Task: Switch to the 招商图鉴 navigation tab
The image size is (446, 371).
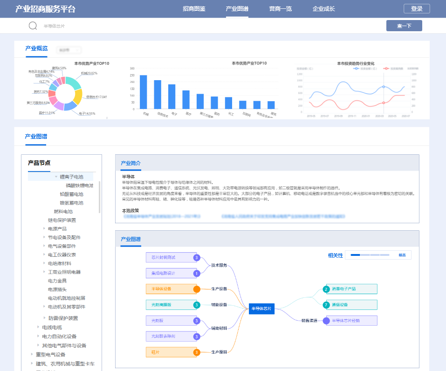Action: tap(194, 9)
